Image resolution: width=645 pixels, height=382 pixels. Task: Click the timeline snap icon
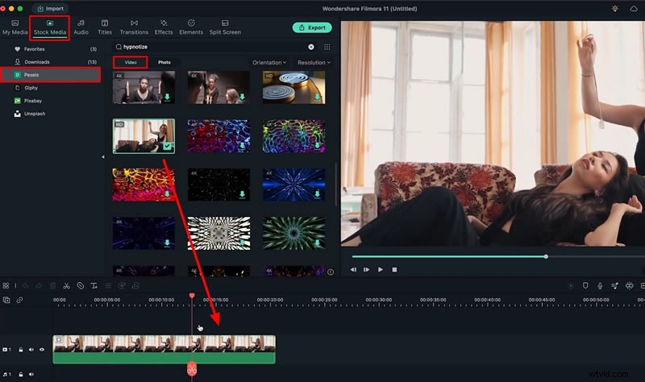(x=630, y=286)
